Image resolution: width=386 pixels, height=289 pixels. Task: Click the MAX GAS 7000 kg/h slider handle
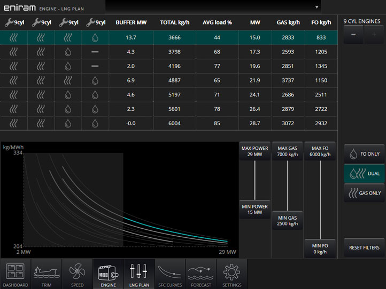click(x=287, y=151)
